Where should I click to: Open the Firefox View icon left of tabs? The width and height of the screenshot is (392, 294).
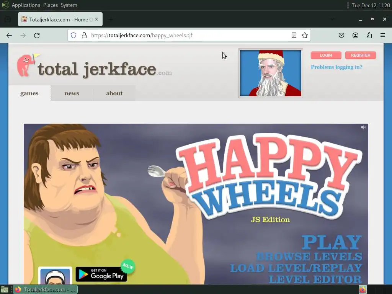8,19
